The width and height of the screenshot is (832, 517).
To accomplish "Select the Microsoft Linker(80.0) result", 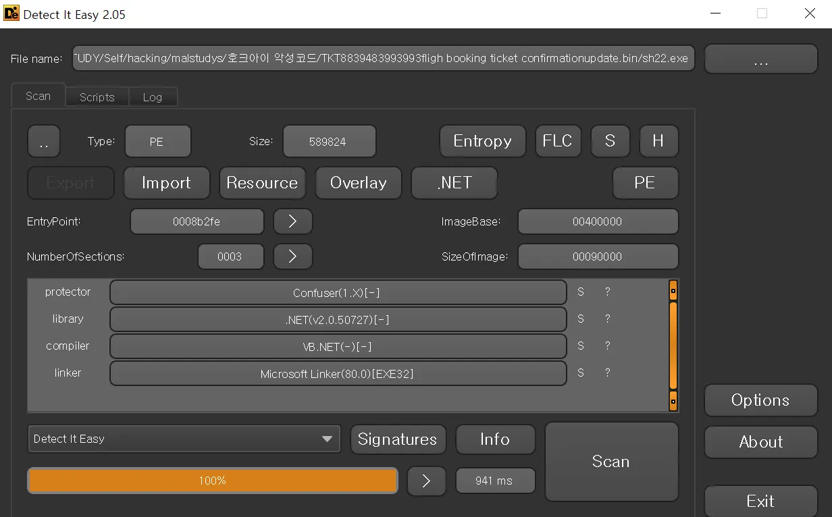I will point(338,373).
